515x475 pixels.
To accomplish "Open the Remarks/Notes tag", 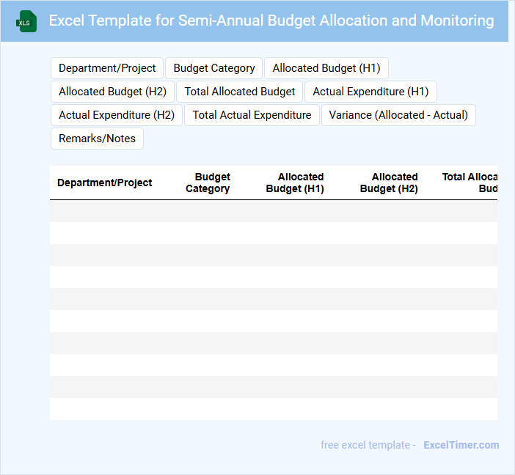I will [97, 139].
